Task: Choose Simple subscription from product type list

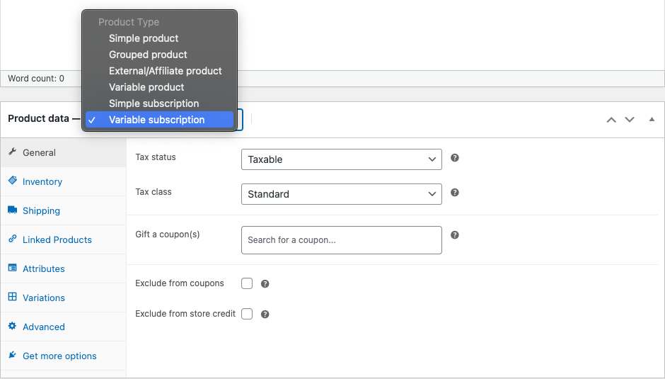Action: click(154, 103)
